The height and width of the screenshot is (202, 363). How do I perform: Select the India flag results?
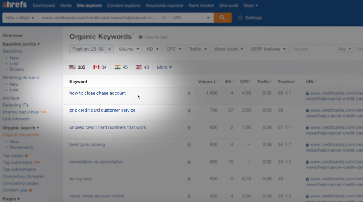pyautogui.click(x=121, y=67)
